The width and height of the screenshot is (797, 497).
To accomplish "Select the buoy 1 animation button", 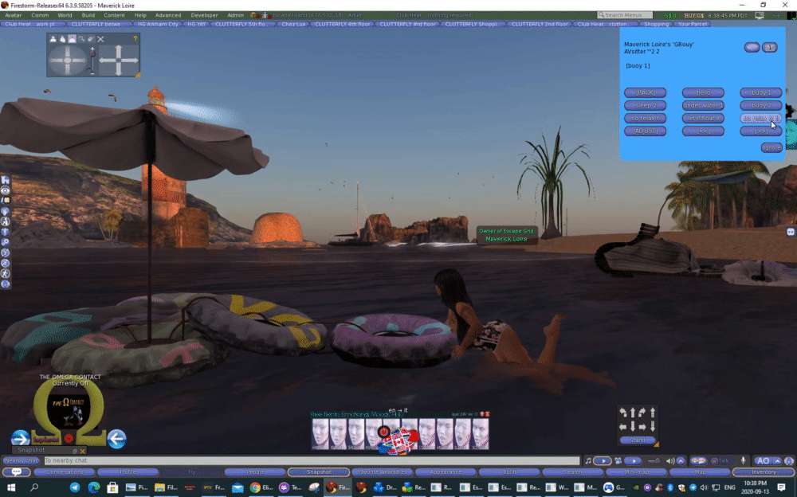I will (760, 92).
